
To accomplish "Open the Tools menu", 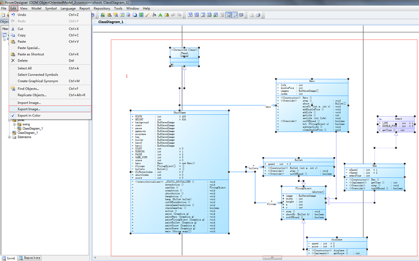I will 118,8.
